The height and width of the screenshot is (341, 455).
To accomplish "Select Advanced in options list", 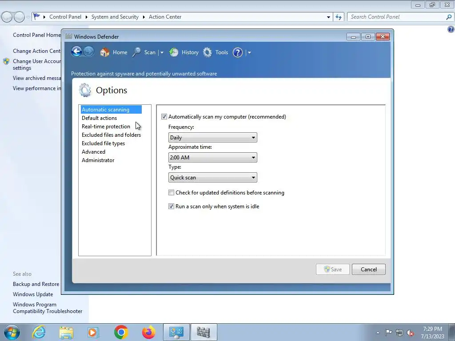I will (93, 152).
